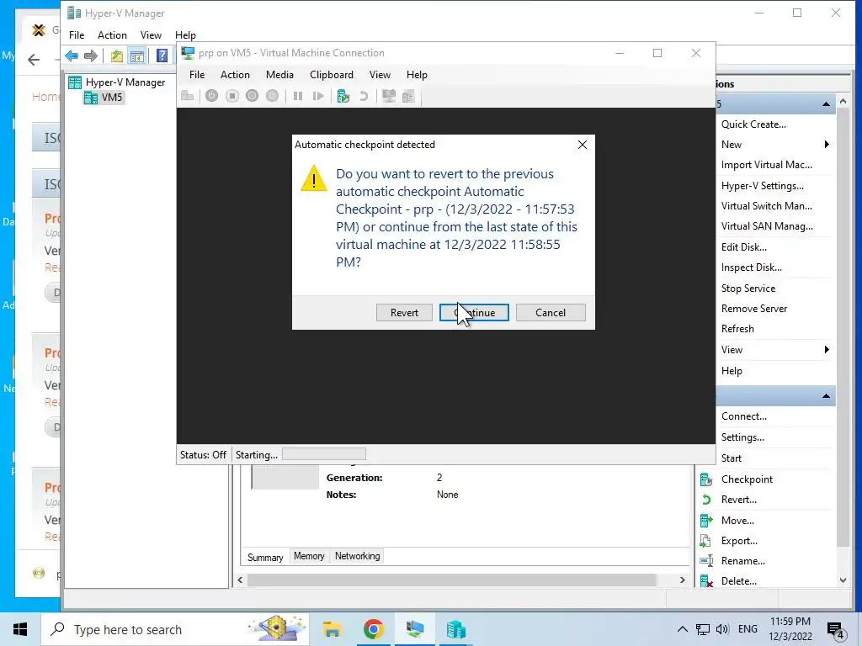Click the Reset icon in VM Connection toolbar

[x=318, y=96]
